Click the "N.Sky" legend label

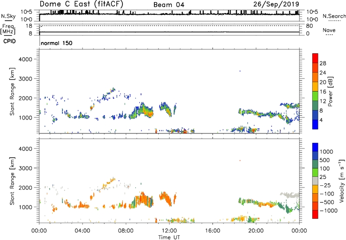pyautogui.click(x=8, y=16)
